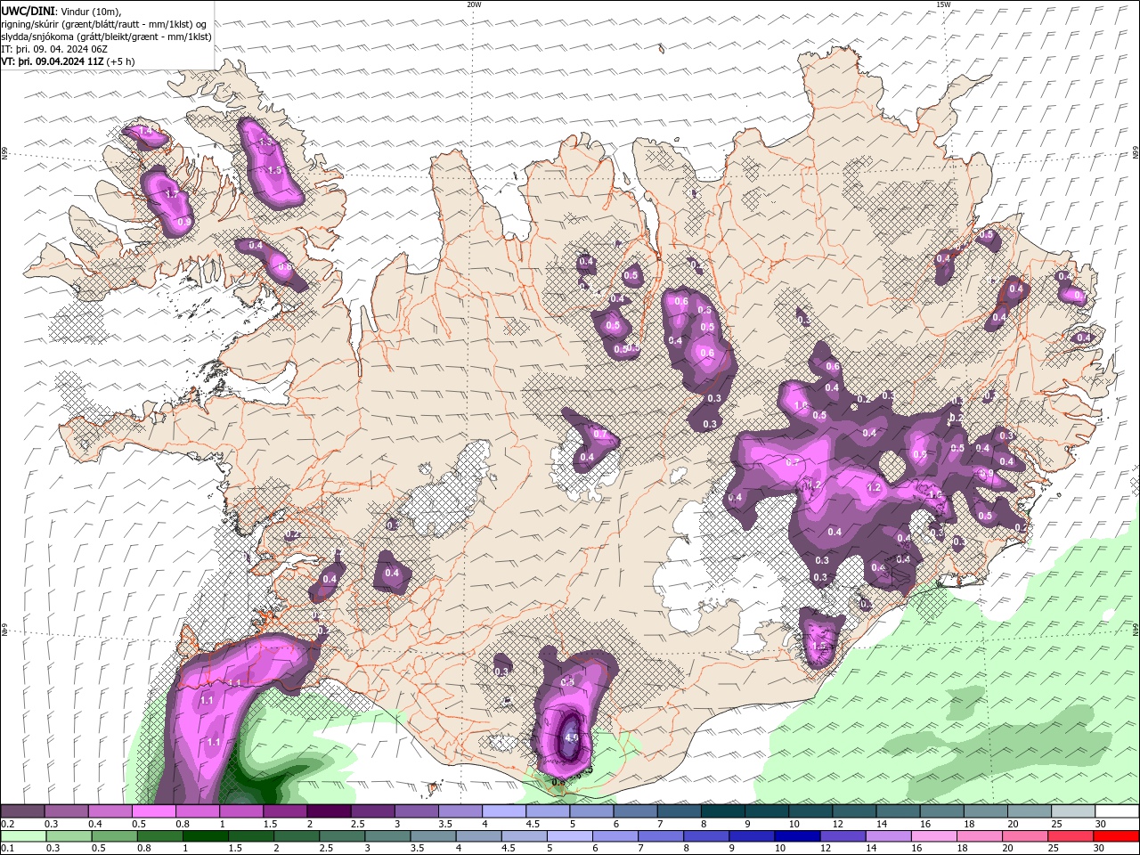Click the 'slydda/snjókoma (grátt/bleikt/grænt' description line
The width and height of the screenshot is (1140, 855).
(x=106, y=37)
